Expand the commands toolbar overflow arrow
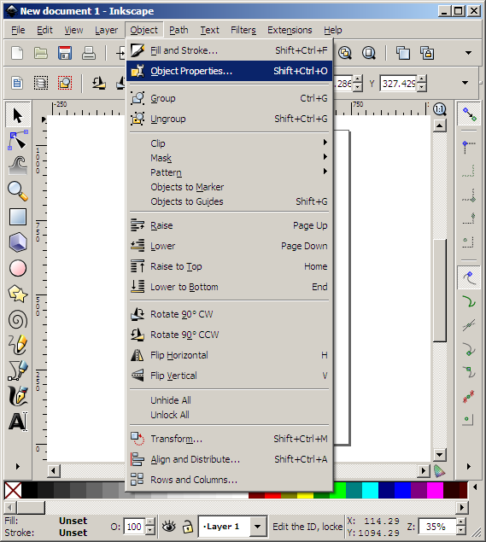 pyautogui.click(x=468, y=53)
